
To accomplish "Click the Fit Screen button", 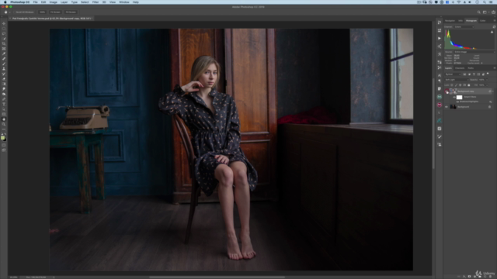I will click(55, 12).
